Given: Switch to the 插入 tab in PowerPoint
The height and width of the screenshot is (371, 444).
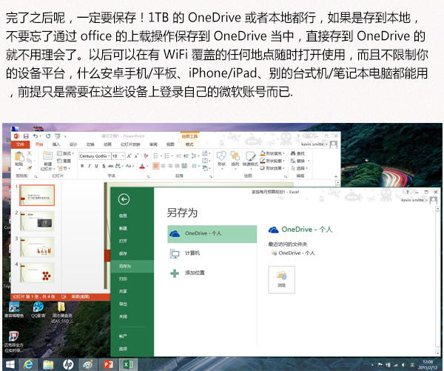Looking at the screenshot, I should point(56,144).
